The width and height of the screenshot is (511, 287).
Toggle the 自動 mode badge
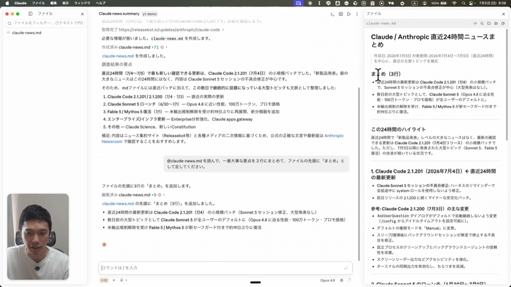tap(104, 280)
